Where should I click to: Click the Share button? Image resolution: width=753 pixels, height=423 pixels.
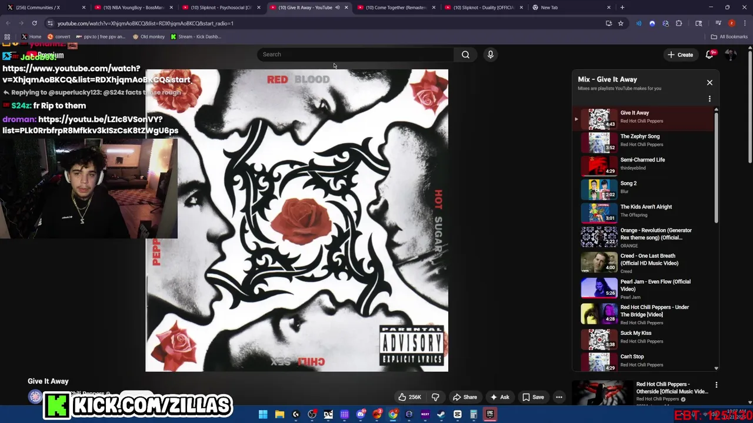pyautogui.click(x=464, y=397)
